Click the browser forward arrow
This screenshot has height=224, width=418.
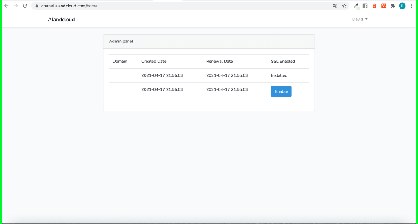tap(16, 6)
